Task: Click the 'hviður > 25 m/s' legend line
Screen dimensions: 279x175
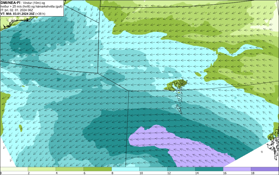Action: 32,7
